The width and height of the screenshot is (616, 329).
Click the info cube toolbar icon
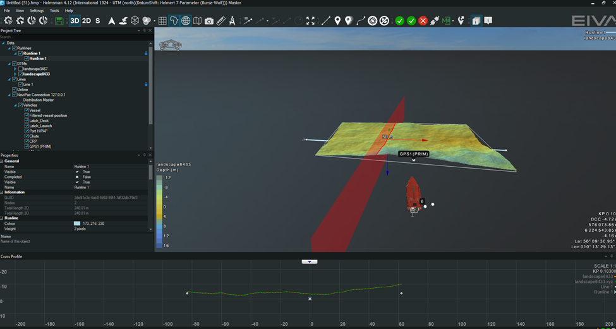click(476, 21)
